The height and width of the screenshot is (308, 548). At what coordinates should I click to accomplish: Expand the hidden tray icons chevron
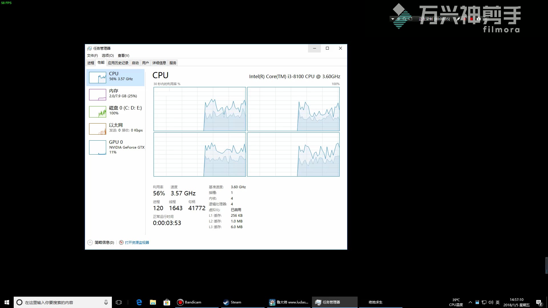470,302
